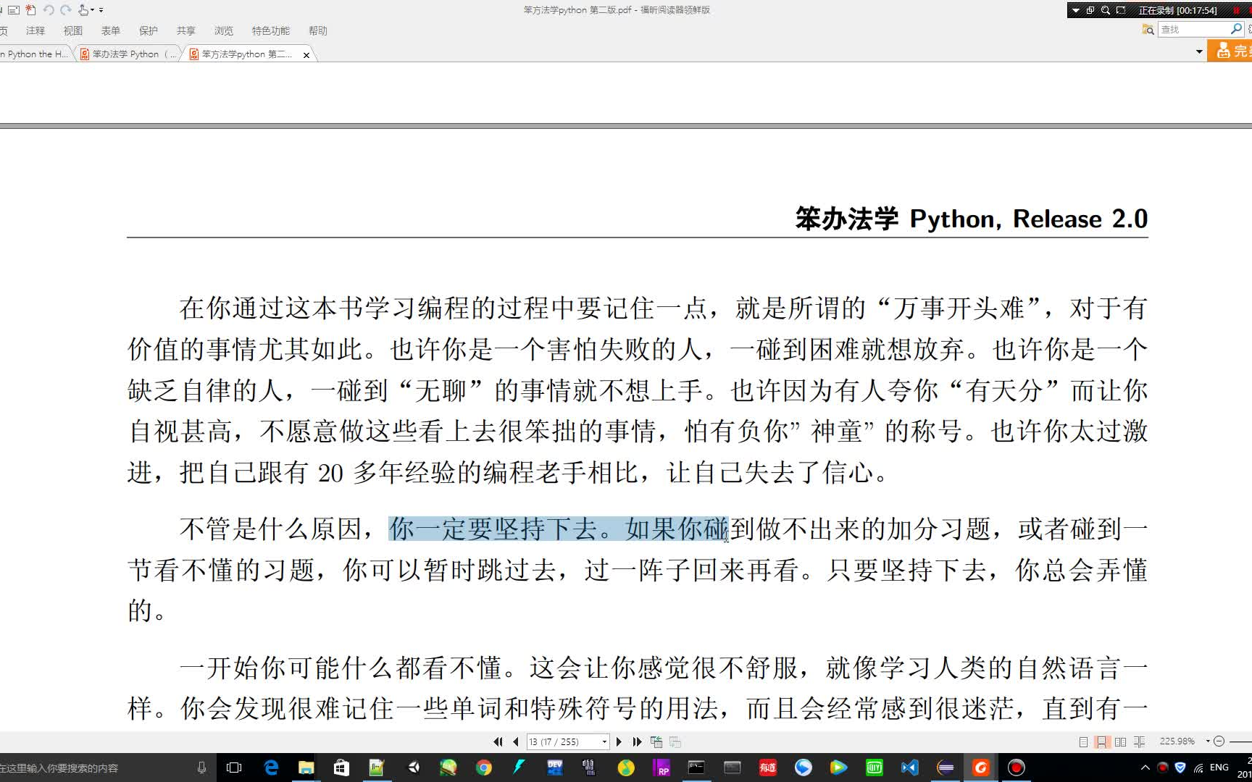Click the magnifier search button in 查找 box

[1236, 29]
